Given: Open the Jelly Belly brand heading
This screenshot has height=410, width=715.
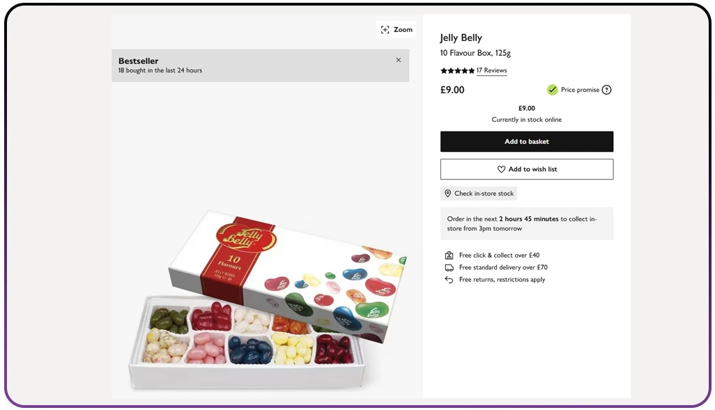Looking at the screenshot, I should (461, 38).
